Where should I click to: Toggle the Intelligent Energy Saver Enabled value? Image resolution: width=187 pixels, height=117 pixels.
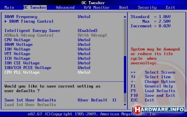[x=88, y=31]
